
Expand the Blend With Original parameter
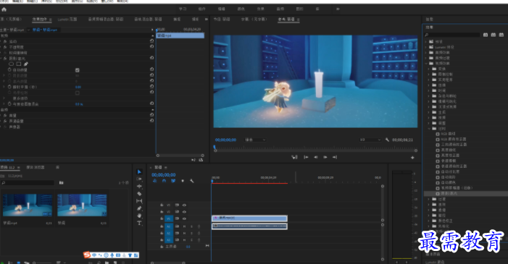4,104
